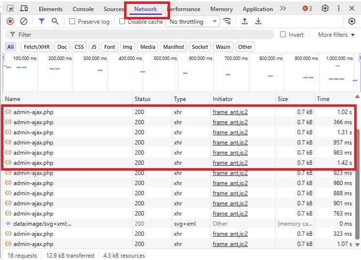
Task: Export HAR file with download arrow
Action: point(258,21)
